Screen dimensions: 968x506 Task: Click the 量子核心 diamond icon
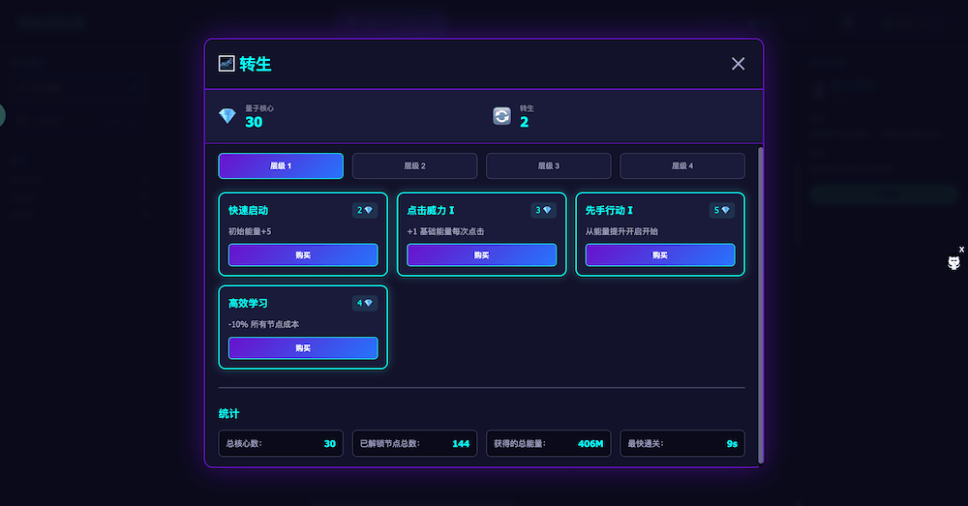[227, 116]
